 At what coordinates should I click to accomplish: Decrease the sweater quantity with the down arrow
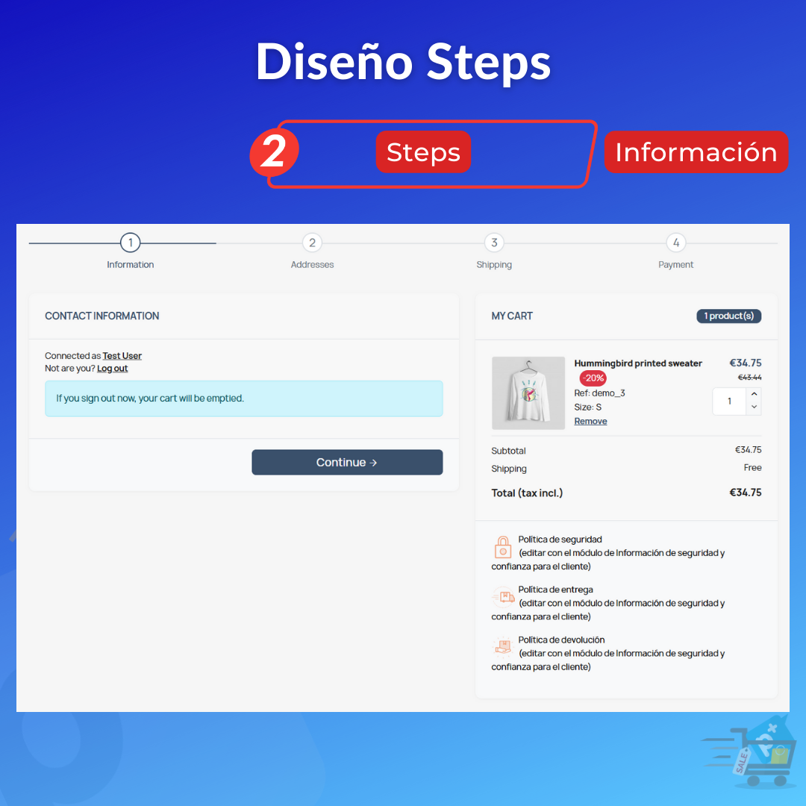tap(754, 407)
